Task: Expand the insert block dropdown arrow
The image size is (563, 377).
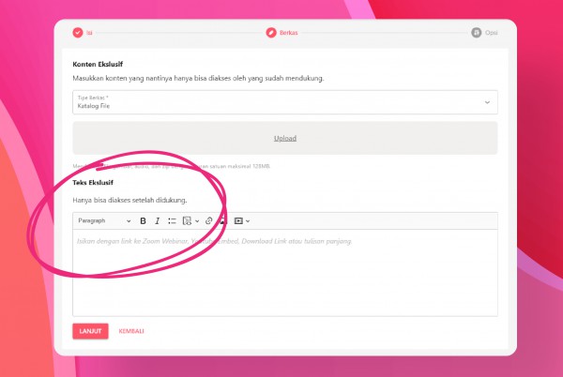Action: point(197,221)
